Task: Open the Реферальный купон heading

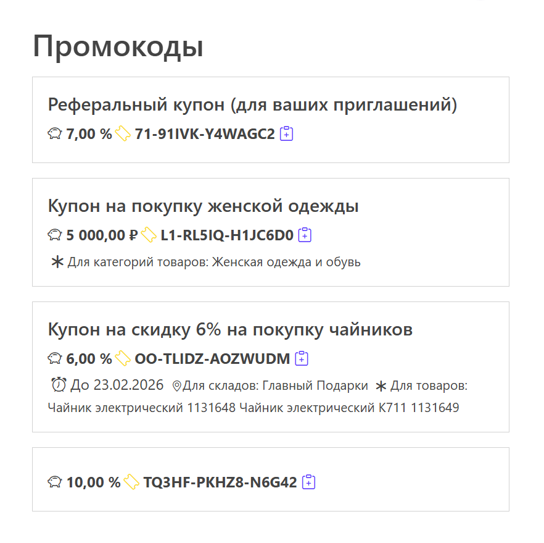Action: [253, 104]
